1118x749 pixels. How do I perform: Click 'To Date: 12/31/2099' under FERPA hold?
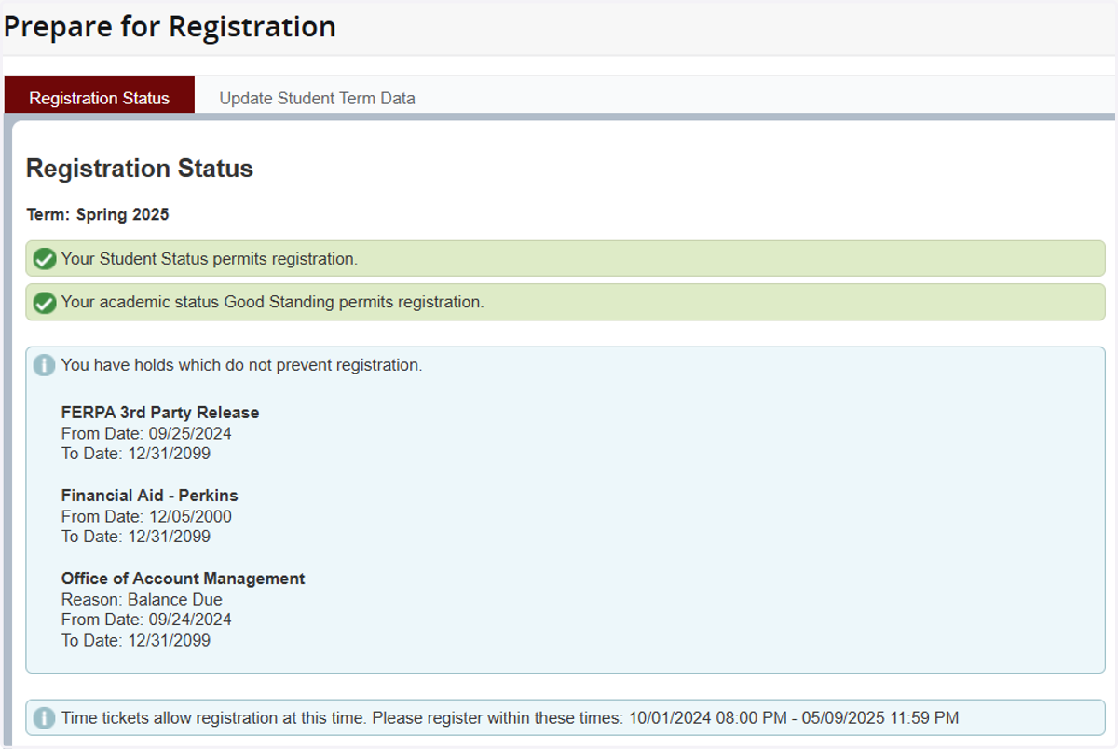136,454
